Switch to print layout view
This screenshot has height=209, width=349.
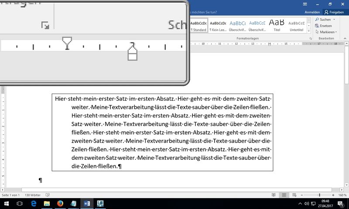point(284,195)
